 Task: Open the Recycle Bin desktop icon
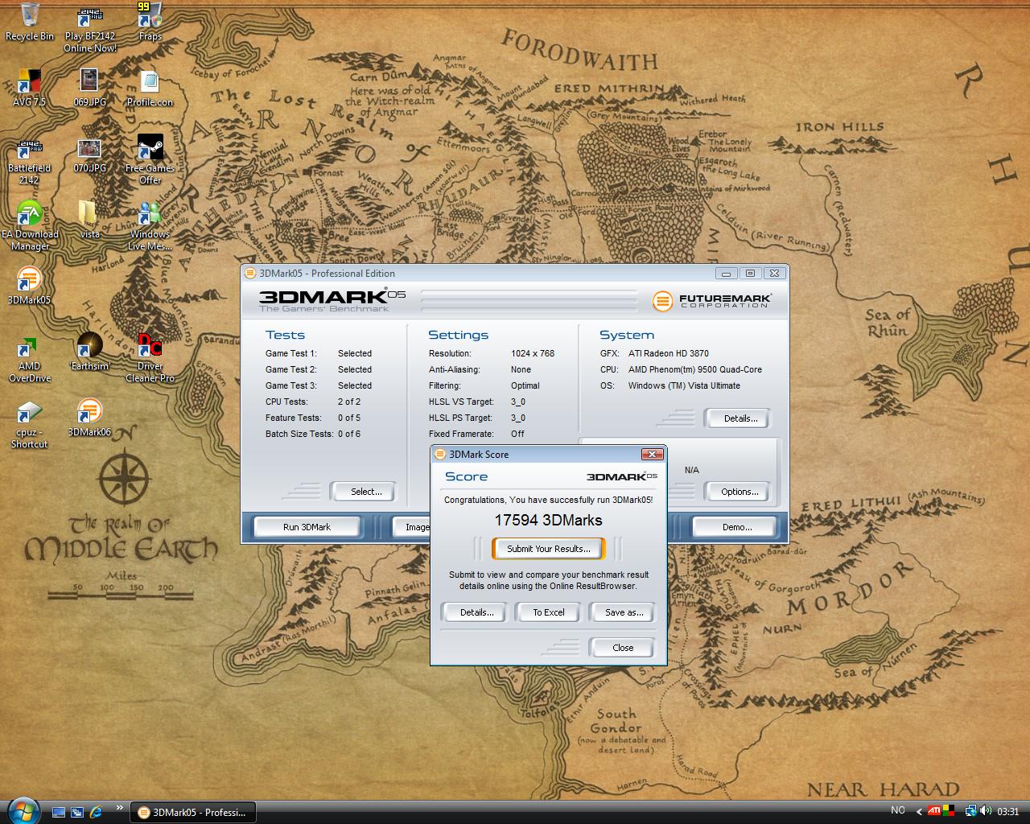30,22
